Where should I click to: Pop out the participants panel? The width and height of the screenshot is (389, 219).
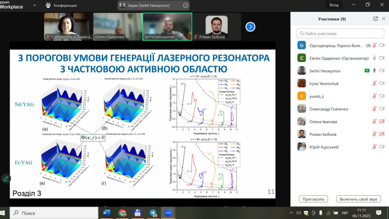pos(375,19)
